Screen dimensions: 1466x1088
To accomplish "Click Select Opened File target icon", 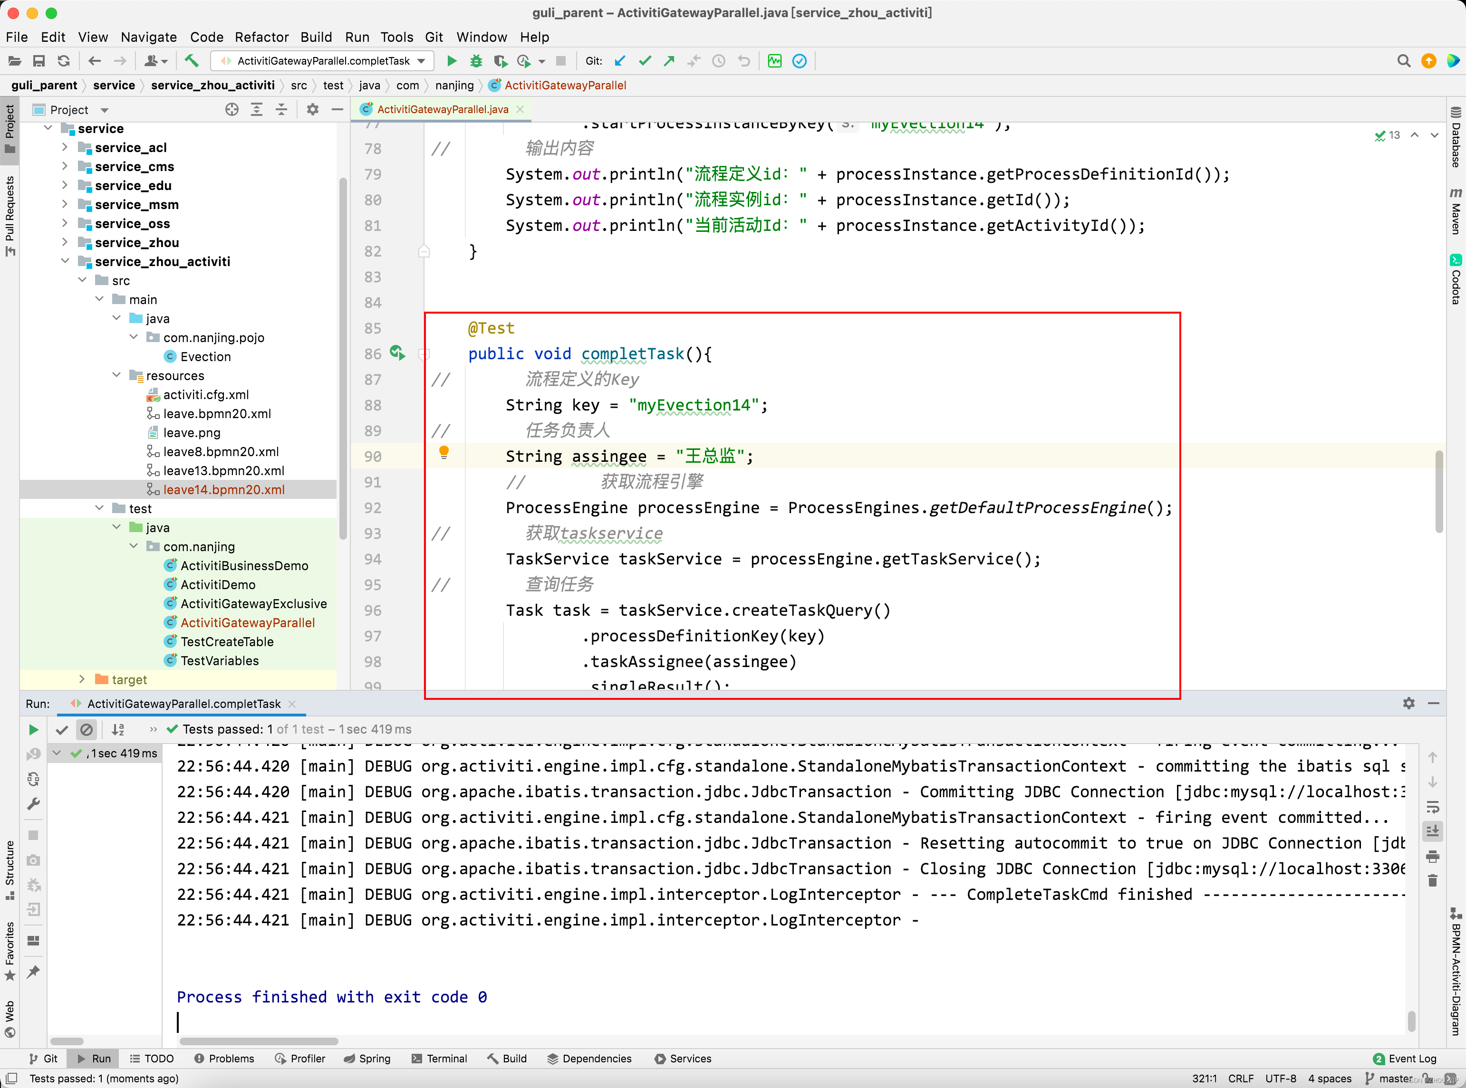I will [x=232, y=110].
